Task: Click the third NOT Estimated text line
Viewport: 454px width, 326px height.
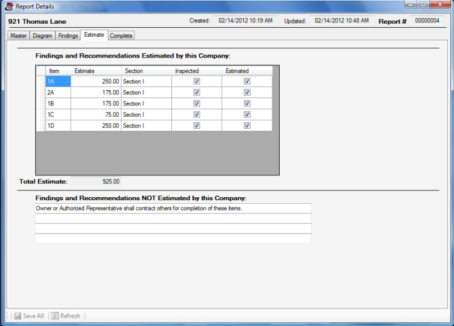Action: pyautogui.click(x=173, y=229)
